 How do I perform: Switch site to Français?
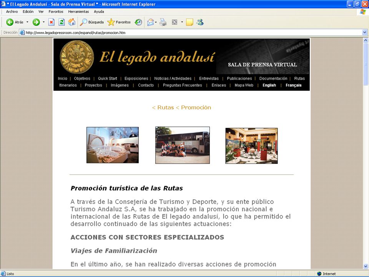coord(293,85)
